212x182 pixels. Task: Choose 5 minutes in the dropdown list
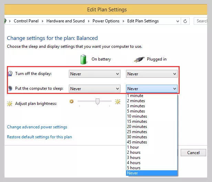(151, 111)
